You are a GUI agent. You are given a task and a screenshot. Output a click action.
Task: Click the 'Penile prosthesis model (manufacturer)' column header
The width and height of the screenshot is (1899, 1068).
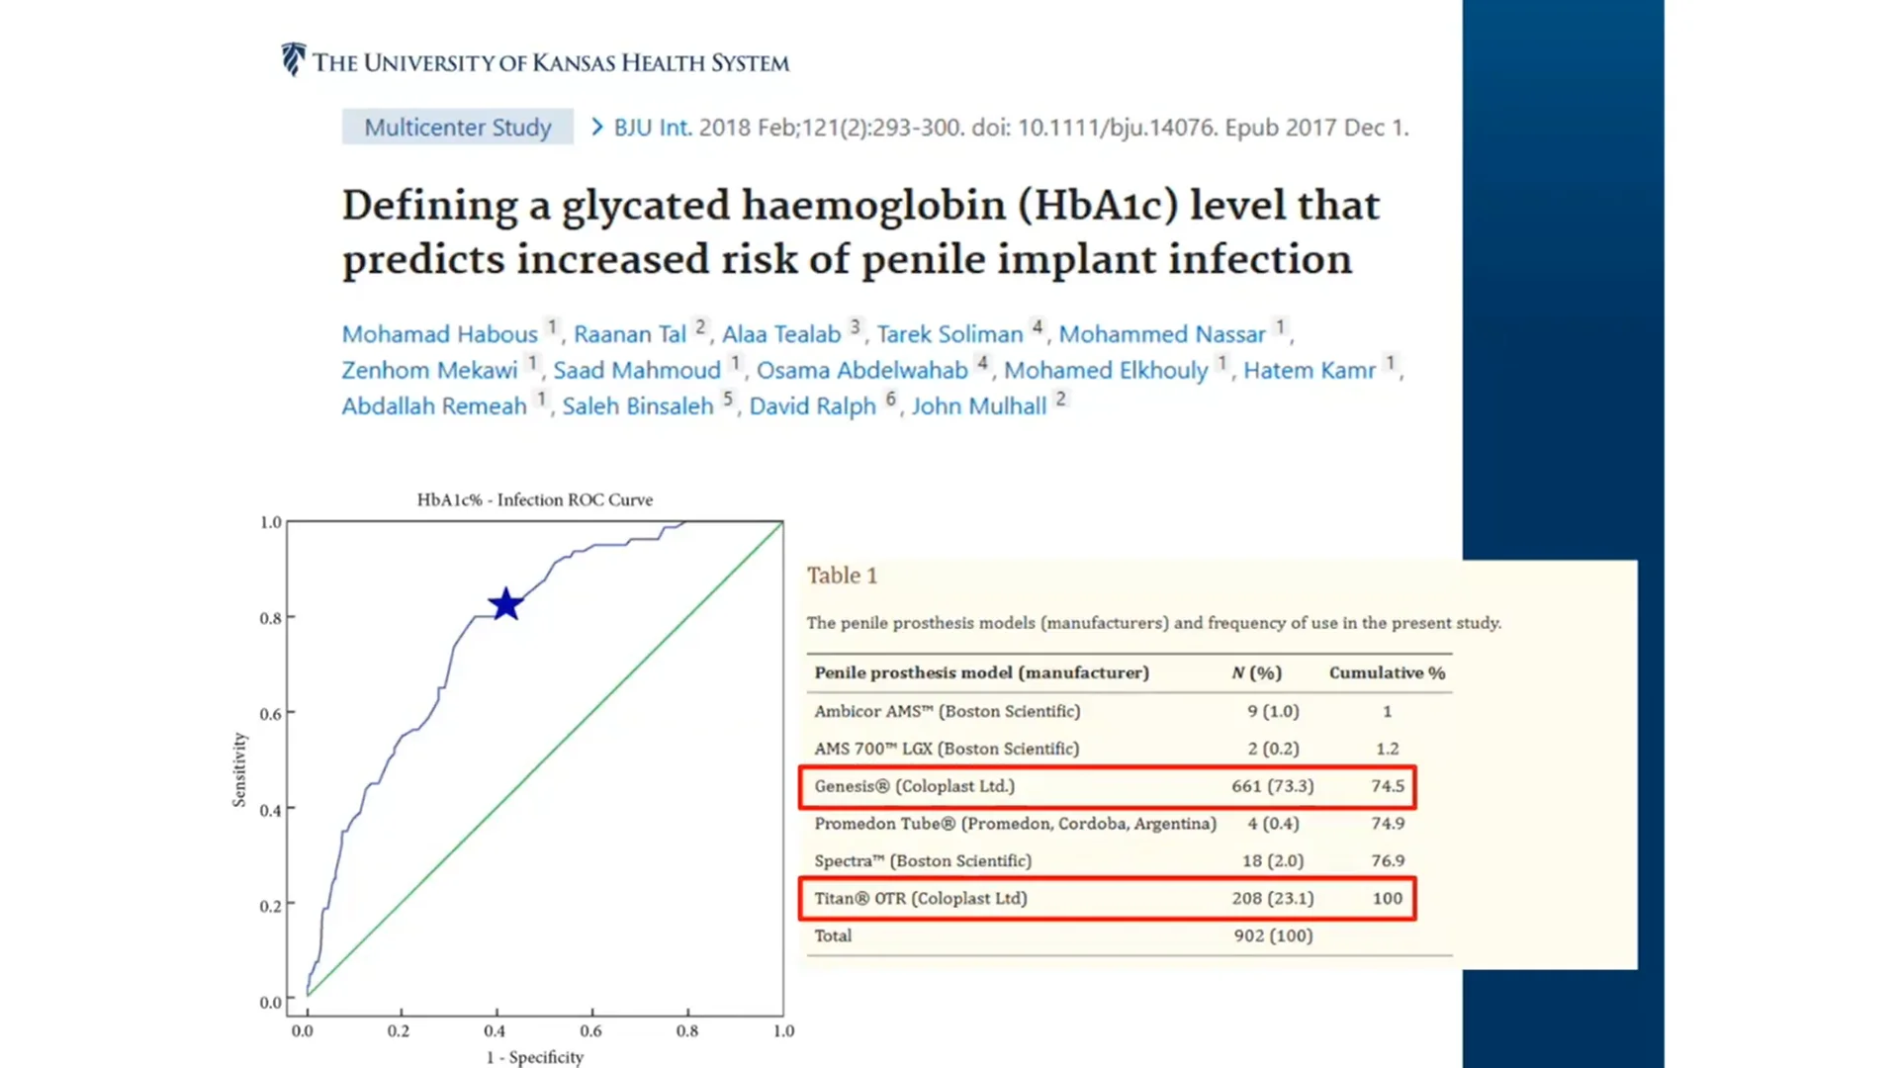[x=982, y=672]
